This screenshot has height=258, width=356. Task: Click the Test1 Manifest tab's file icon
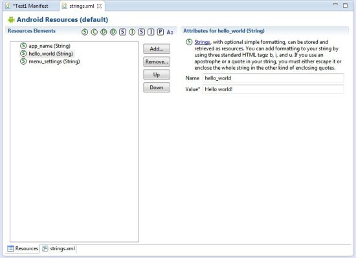pos(8,6)
